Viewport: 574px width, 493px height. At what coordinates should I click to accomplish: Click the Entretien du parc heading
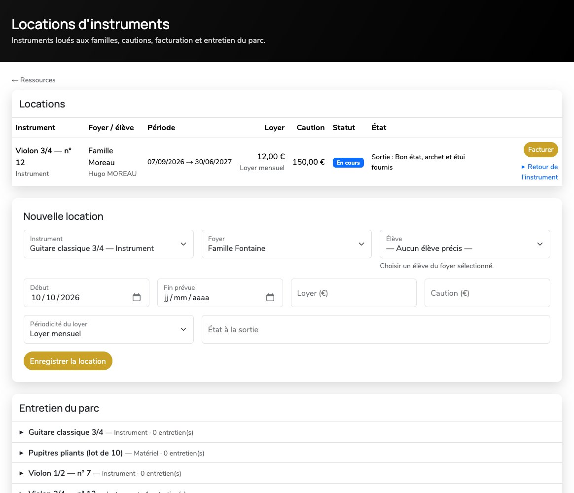pos(59,408)
